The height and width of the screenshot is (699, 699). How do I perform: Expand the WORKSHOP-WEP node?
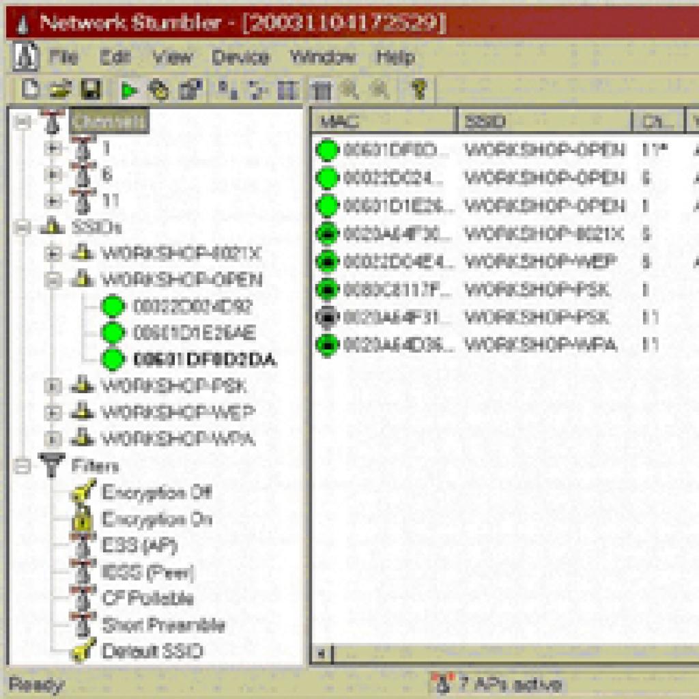pos(53,413)
